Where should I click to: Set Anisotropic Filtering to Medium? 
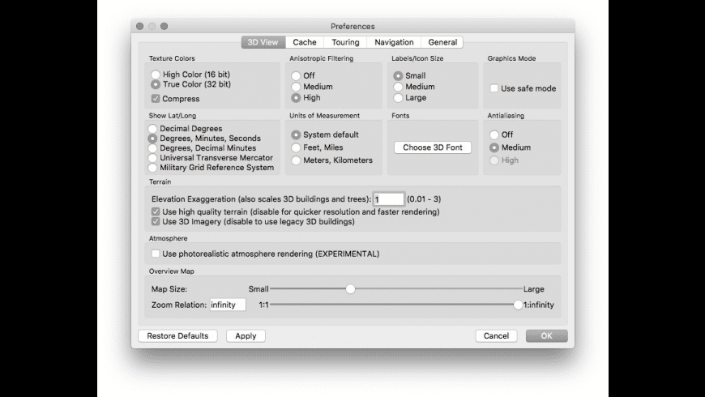297,87
